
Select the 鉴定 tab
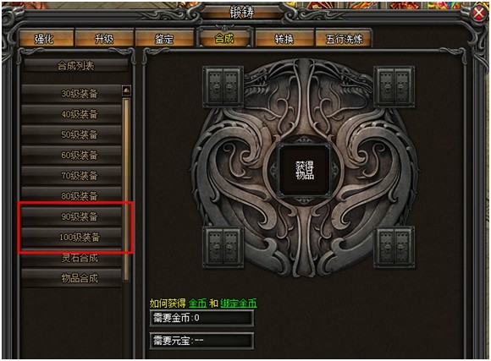tap(164, 39)
